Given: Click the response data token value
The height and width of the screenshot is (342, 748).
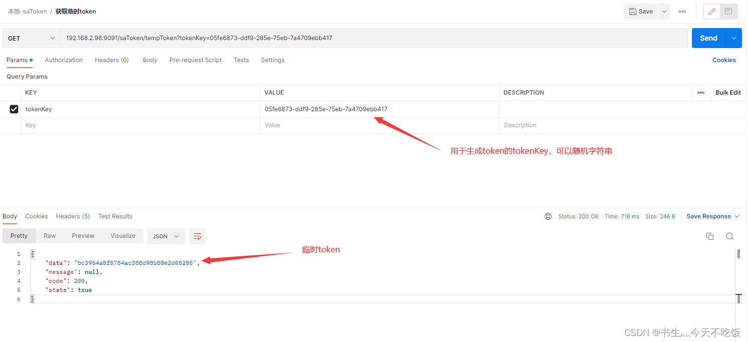Looking at the screenshot, I should (134, 263).
